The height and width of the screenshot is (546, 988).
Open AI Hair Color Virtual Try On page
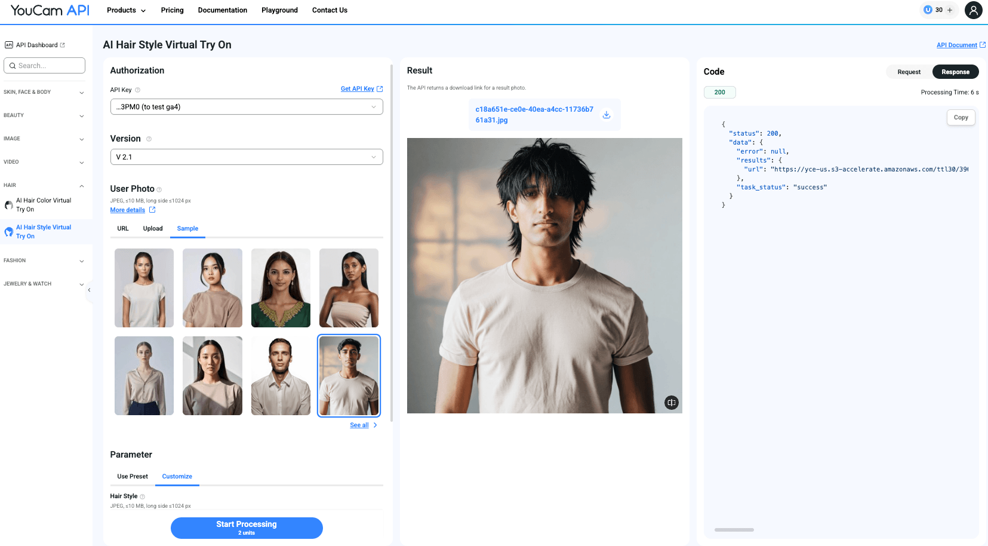coord(44,205)
